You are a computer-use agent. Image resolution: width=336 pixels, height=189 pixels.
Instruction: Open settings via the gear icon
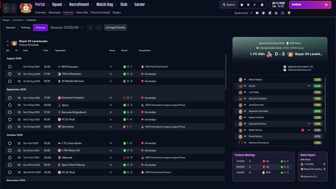pos(262,5)
